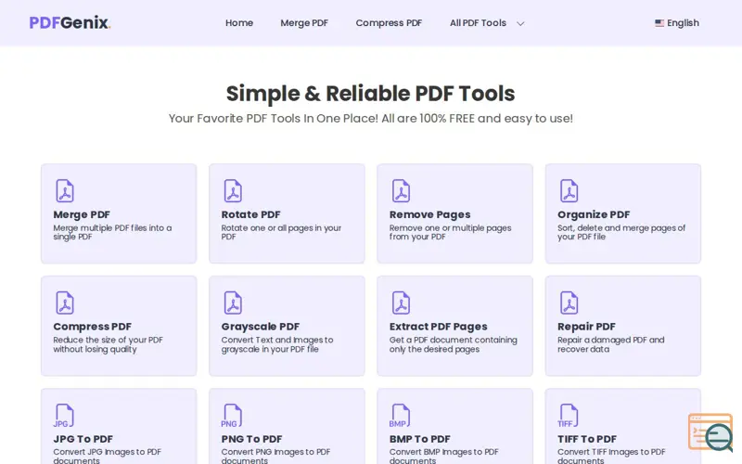The height and width of the screenshot is (464, 742).
Task: Click the Repair PDF file icon
Action: pos(569,303)
